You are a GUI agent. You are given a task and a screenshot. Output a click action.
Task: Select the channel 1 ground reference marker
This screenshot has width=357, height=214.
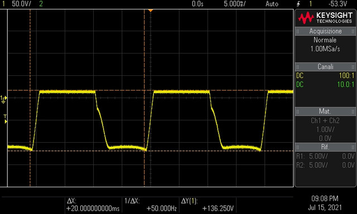[x=4, y=99]
